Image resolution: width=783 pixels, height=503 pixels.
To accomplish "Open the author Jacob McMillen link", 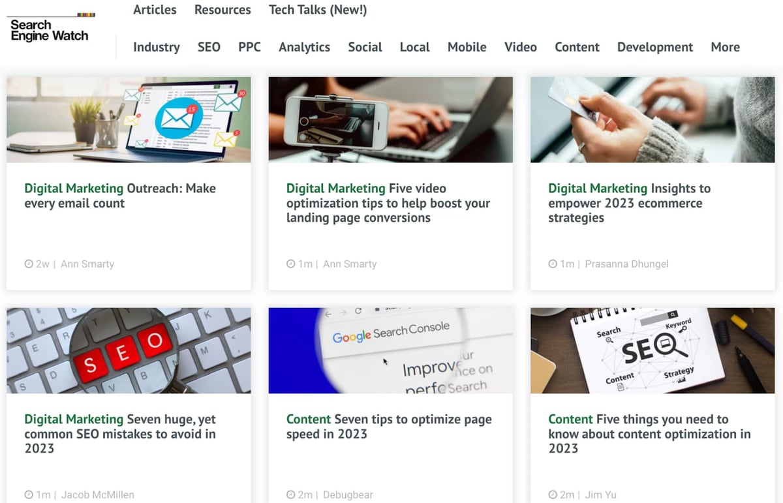I will point(97,495).
